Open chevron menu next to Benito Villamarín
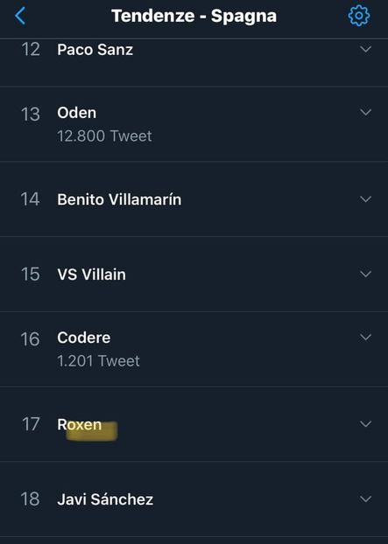Image resolution: width=388 pixels, height=544 pixels. click(365, 199)
